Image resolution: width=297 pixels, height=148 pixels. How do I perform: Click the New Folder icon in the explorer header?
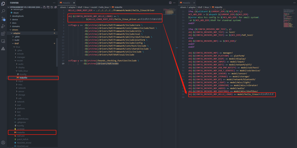48,7
